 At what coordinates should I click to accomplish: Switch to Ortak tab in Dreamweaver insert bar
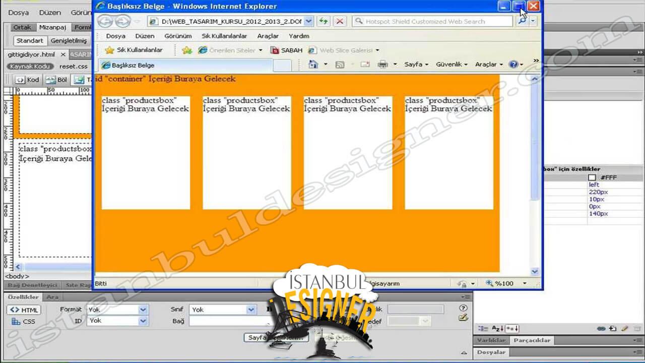[x=22, y=27]
